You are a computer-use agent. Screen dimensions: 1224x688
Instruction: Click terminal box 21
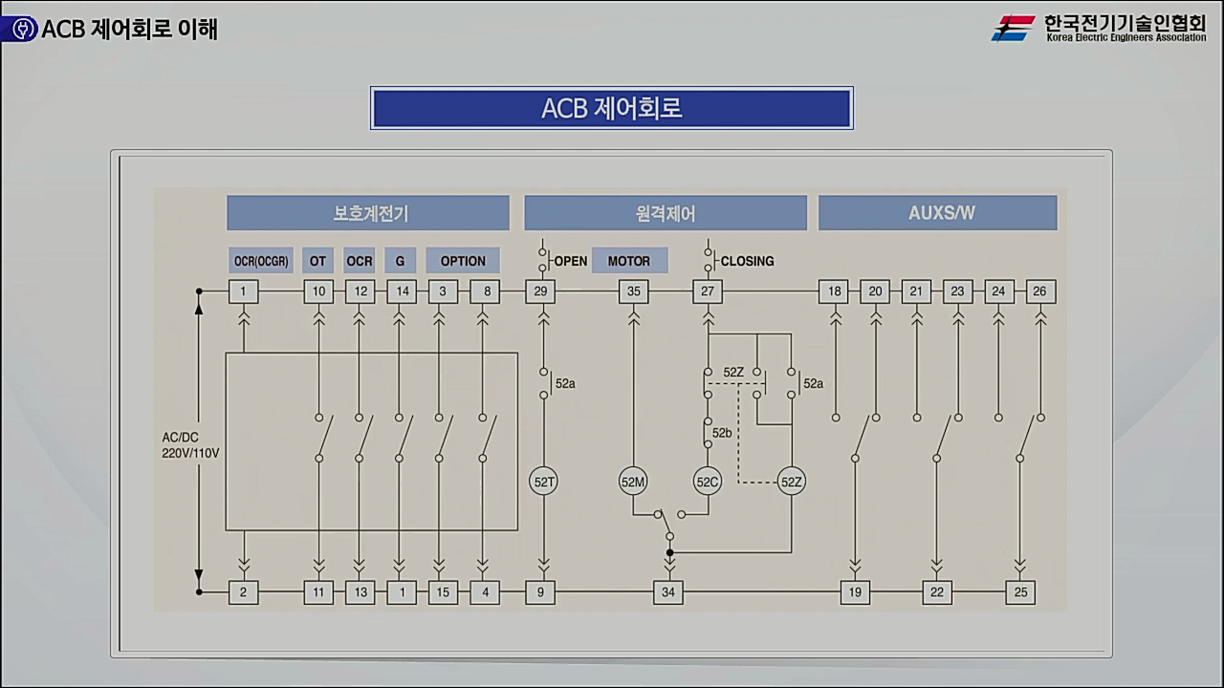[x=917, y=291]
